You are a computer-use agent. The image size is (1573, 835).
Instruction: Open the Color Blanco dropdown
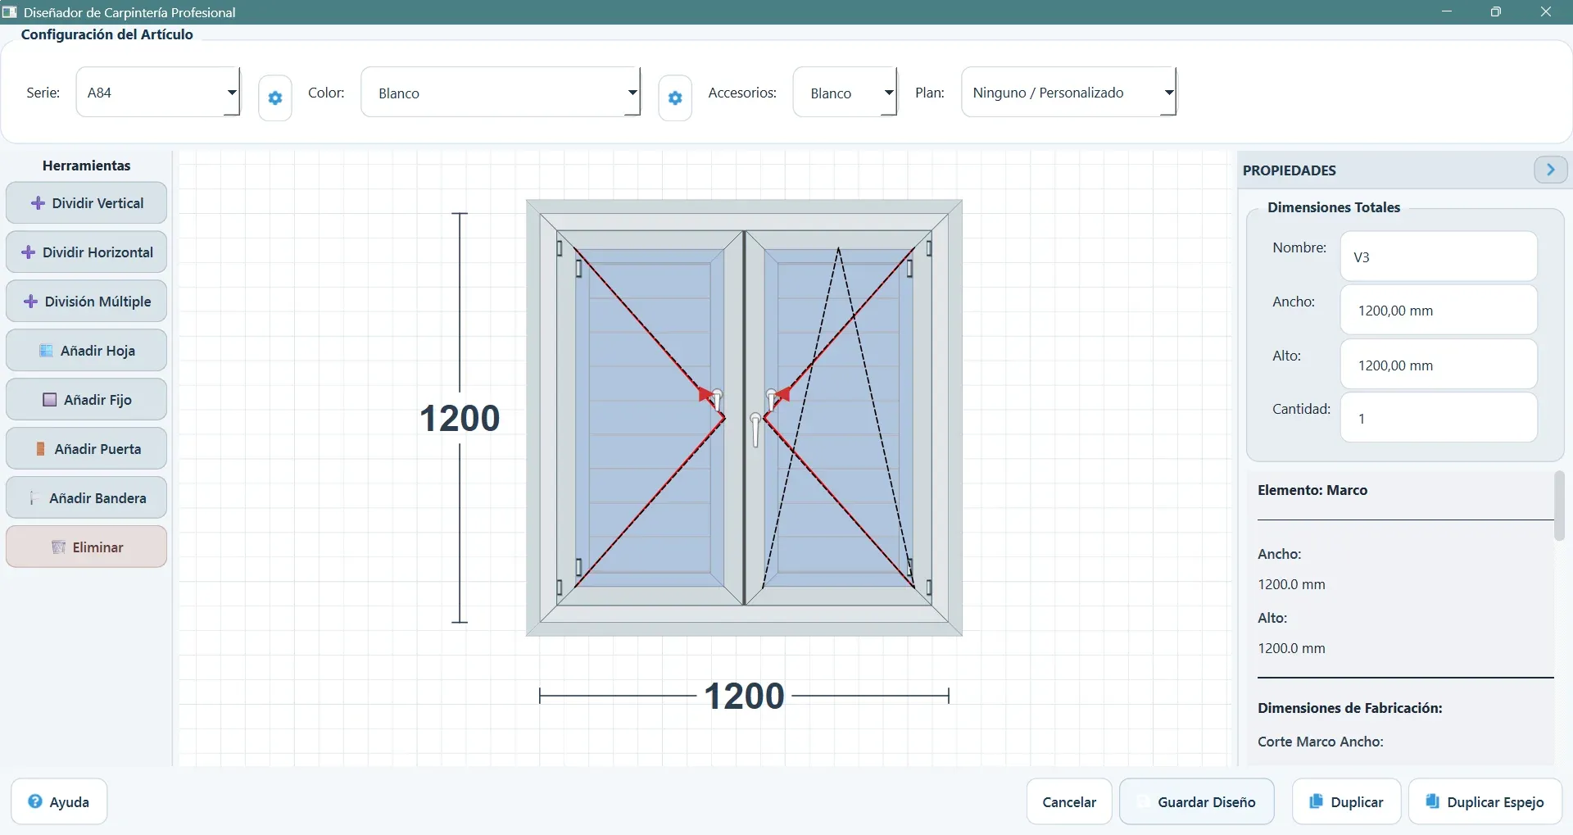[501, 93]
